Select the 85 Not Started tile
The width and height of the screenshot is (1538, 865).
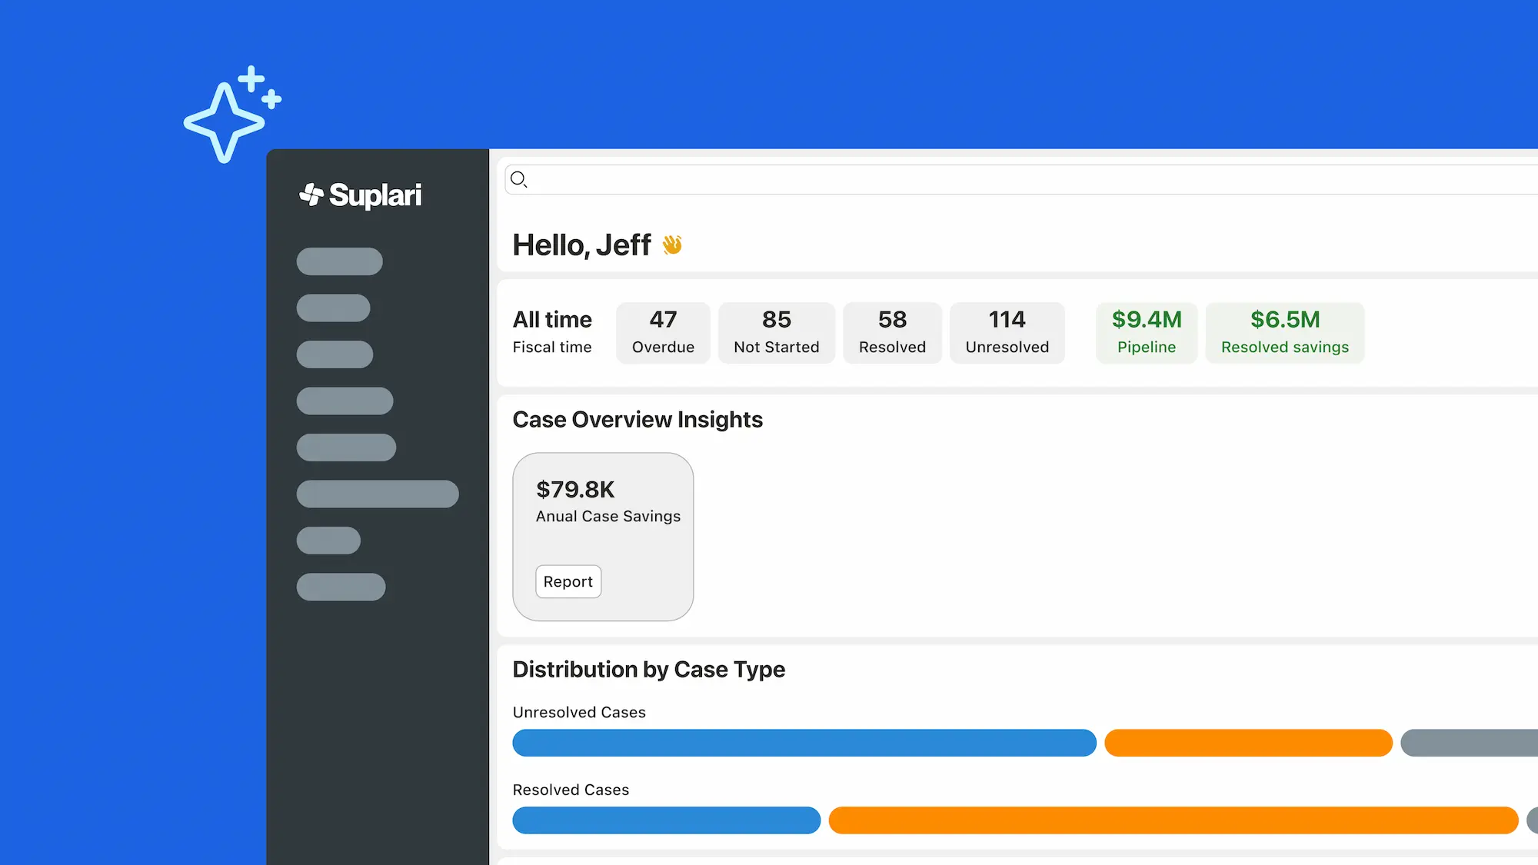click(776, 332)
